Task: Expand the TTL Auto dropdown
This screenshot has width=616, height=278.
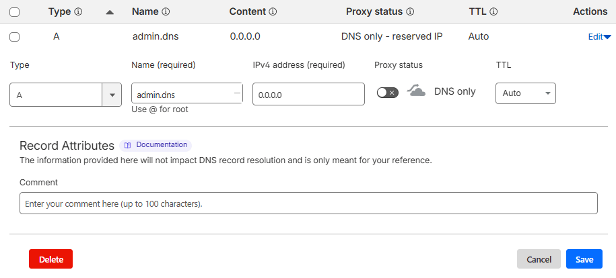Action: point(525,93)
